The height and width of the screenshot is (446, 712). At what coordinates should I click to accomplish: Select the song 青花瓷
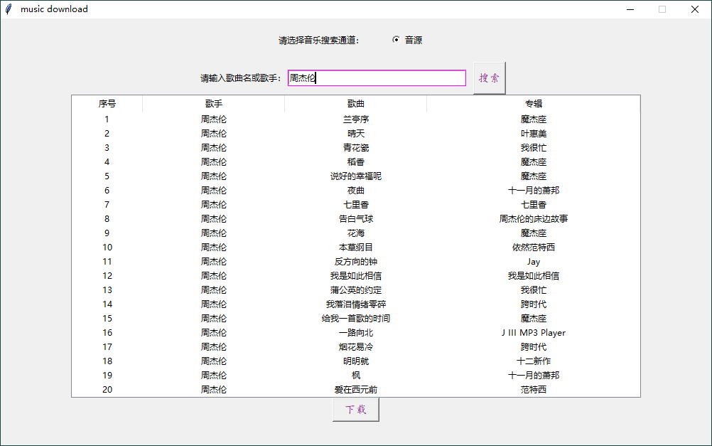pos(355,147)
